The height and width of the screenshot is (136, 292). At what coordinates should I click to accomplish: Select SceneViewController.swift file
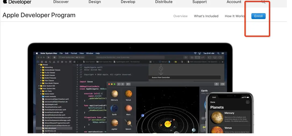[52, 112]
